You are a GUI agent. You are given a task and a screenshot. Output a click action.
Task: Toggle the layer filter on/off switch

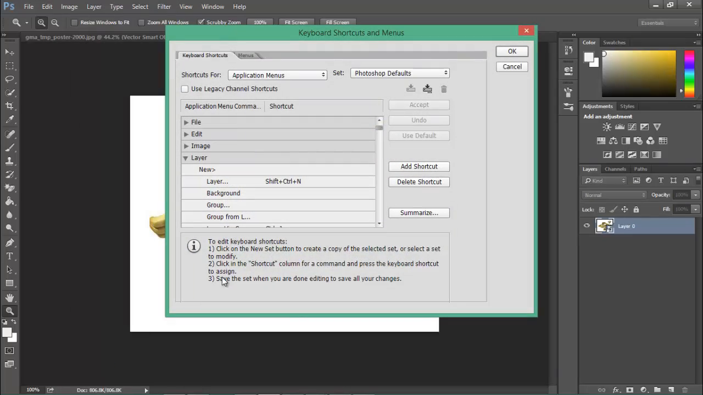(x=697, y=180)
